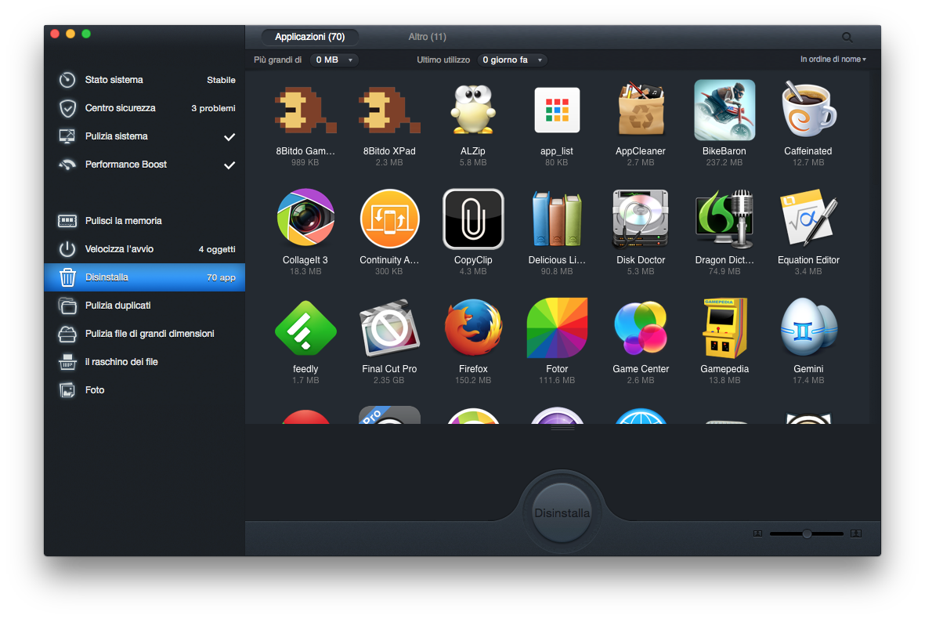Open Pulizia file di grandi dimensioni
Image resolution: width=925 pixels, height=619 pixels.
click(x=145, y=334)
